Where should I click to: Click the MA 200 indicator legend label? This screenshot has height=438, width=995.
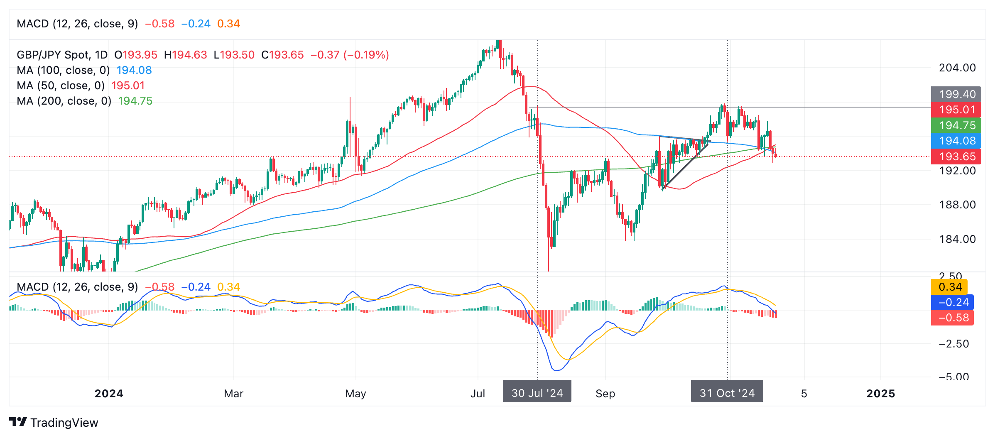coord(64,101)
